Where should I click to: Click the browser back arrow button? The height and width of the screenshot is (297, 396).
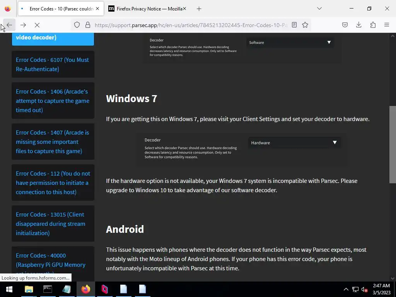(x=9, y=25)
